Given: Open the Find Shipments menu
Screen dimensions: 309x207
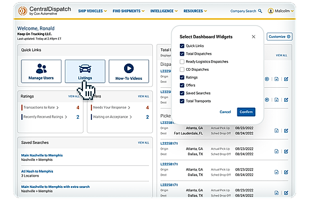Looking at the screenshot, I should click(x=129, y=11).
